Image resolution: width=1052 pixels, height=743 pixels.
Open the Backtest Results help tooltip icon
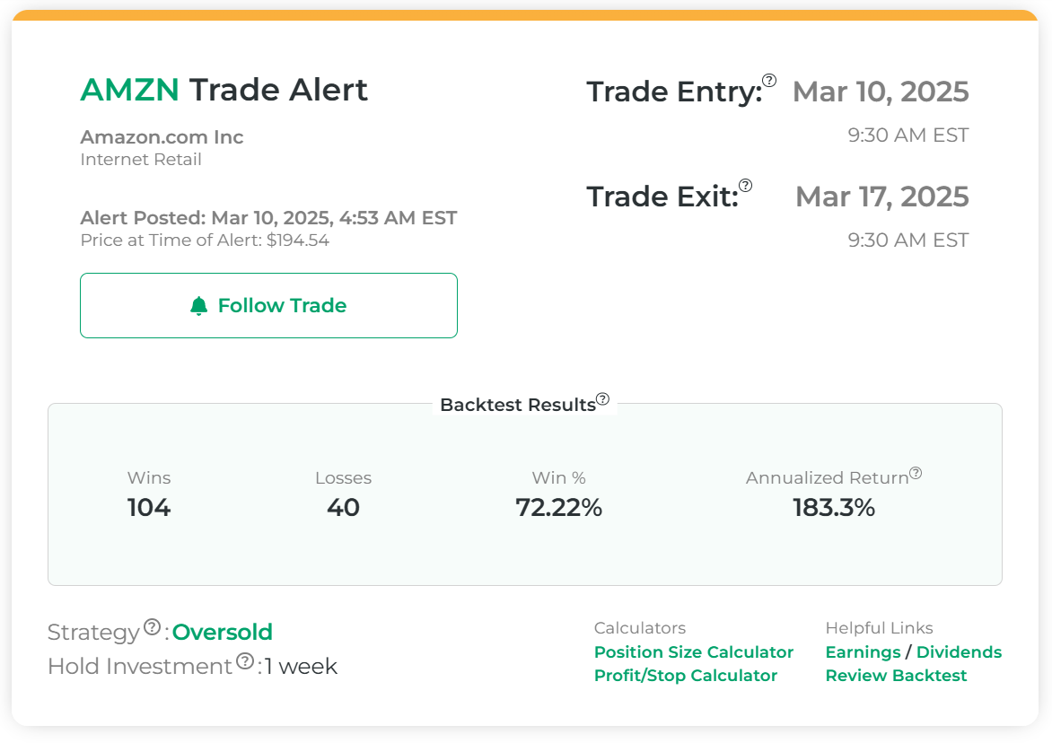coord(603,399)
